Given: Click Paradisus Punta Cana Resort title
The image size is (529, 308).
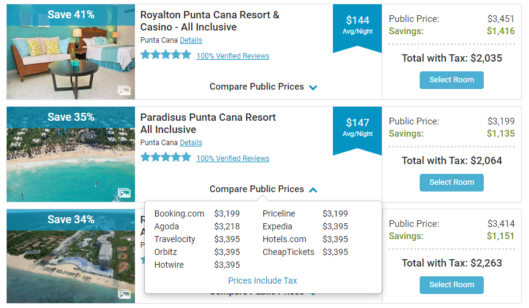Looking at the screenshot, I should point(208,123).
